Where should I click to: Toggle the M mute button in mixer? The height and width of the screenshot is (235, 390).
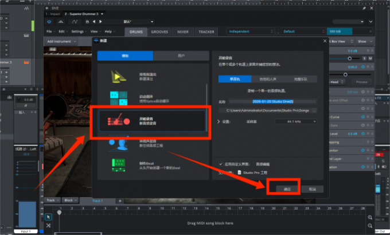click(371, 58)
